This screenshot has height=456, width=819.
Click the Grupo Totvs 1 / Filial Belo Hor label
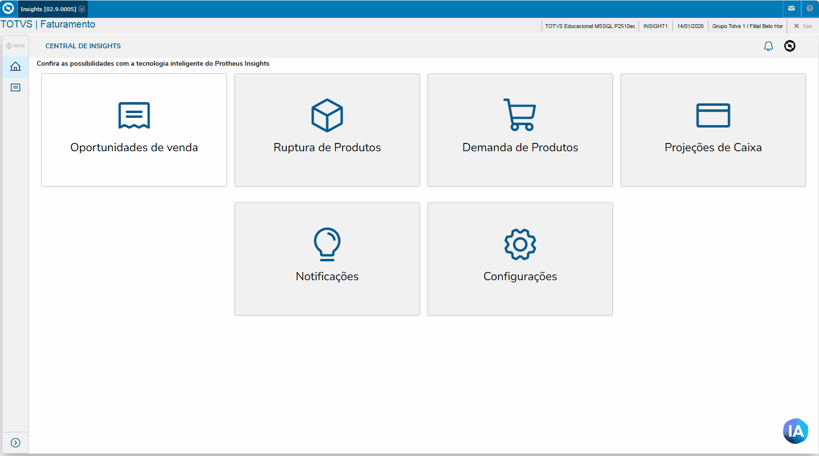coord(748,26)
